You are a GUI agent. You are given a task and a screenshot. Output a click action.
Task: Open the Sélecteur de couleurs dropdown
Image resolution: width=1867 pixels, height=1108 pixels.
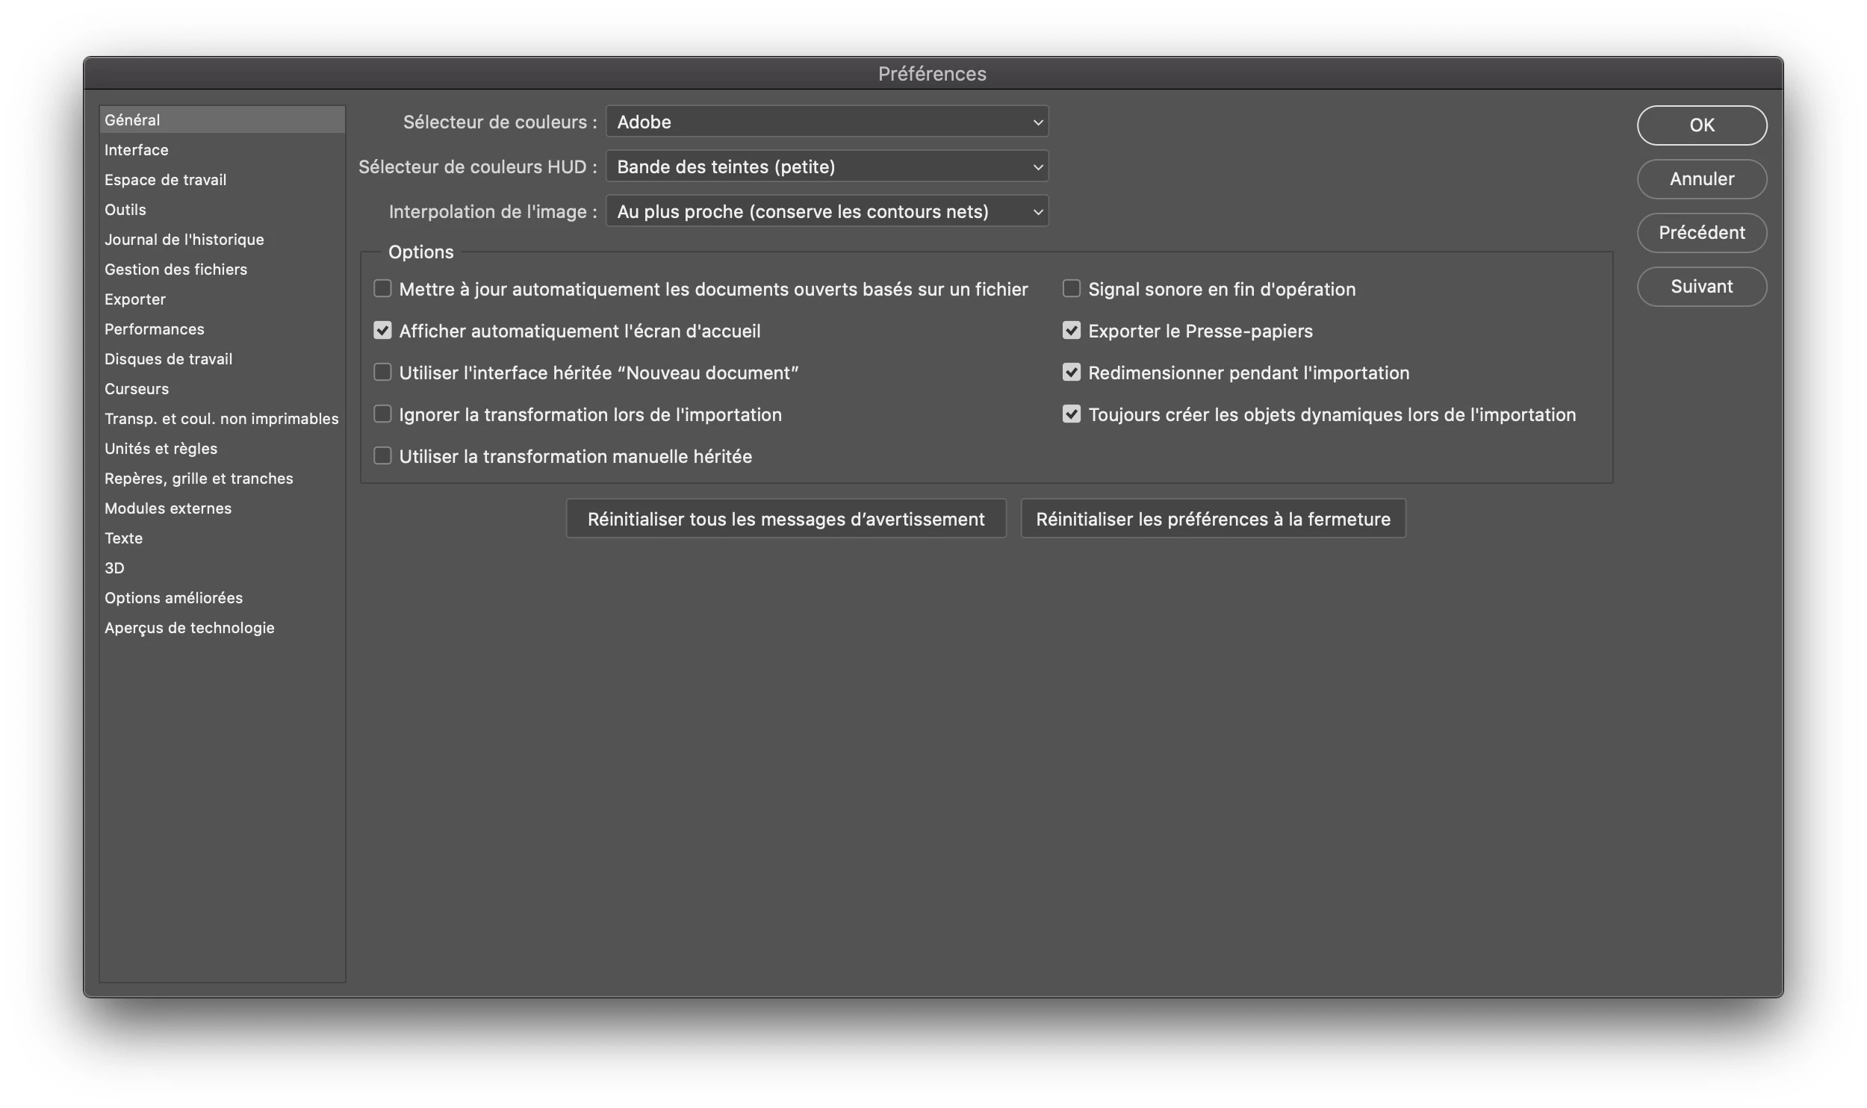pos(827,122)
